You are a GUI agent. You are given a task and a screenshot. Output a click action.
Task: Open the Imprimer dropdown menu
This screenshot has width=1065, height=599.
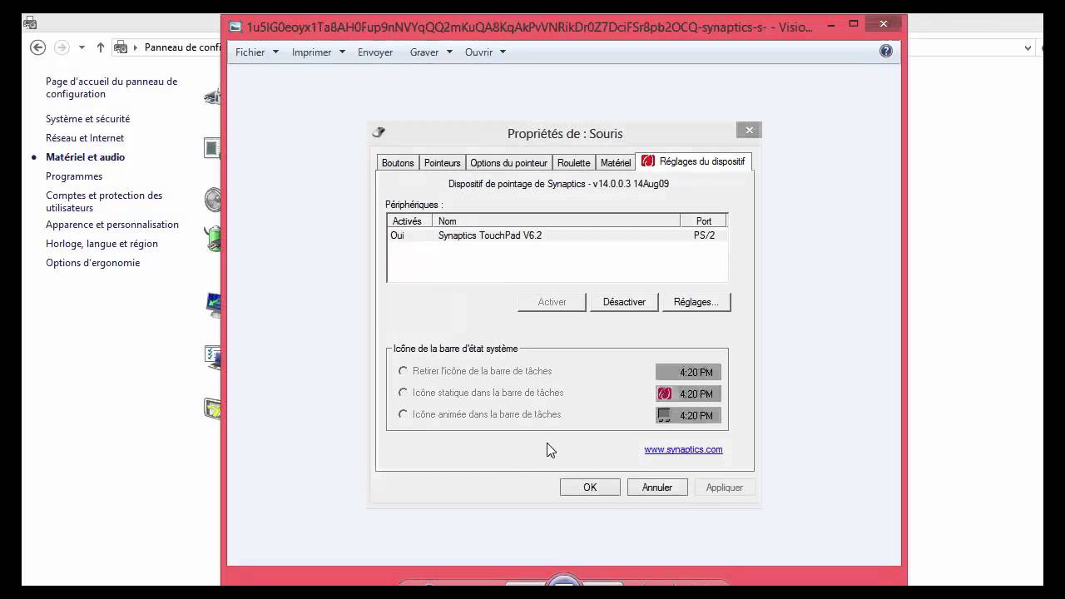(x=318, y=52)
